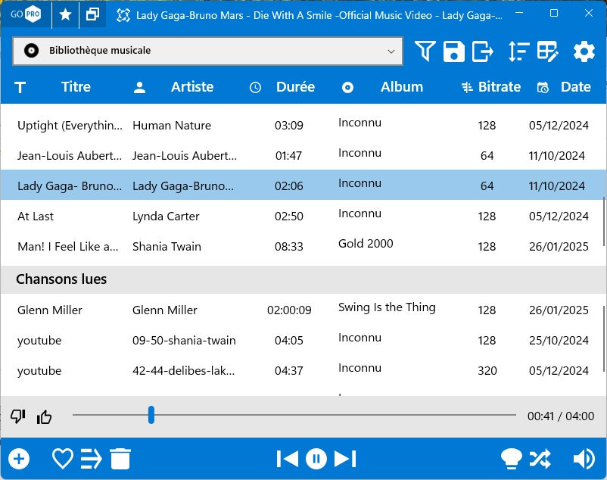Viewport: 607px width, 480px height.
Task: Click the upper list vertical scrollbar
Action: (x=604, y=221)
